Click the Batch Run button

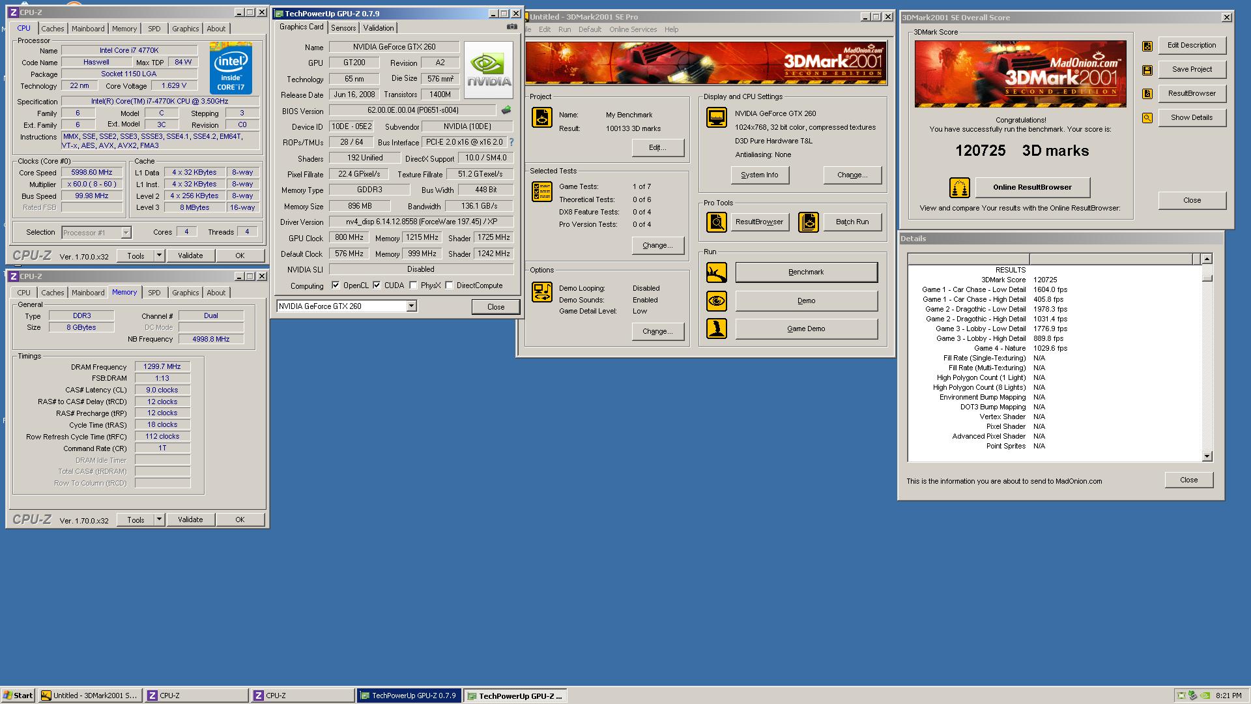pos(852,222)
